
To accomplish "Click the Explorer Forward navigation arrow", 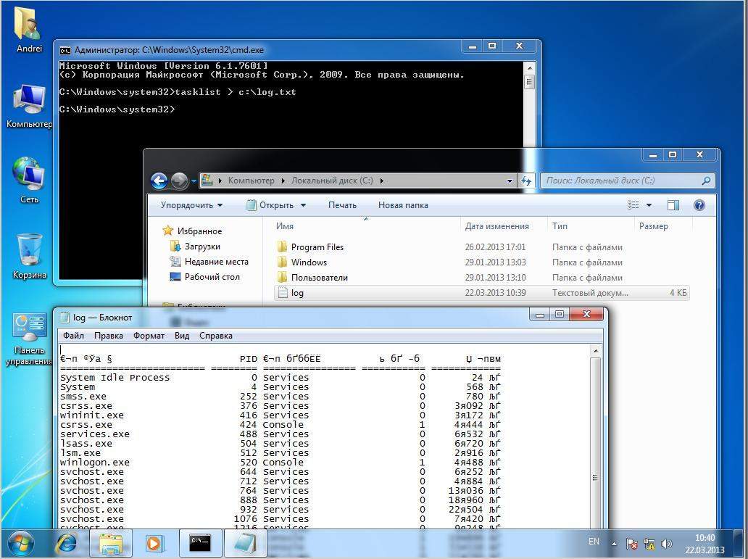I will pyautogui.click(x=179, y=181).
